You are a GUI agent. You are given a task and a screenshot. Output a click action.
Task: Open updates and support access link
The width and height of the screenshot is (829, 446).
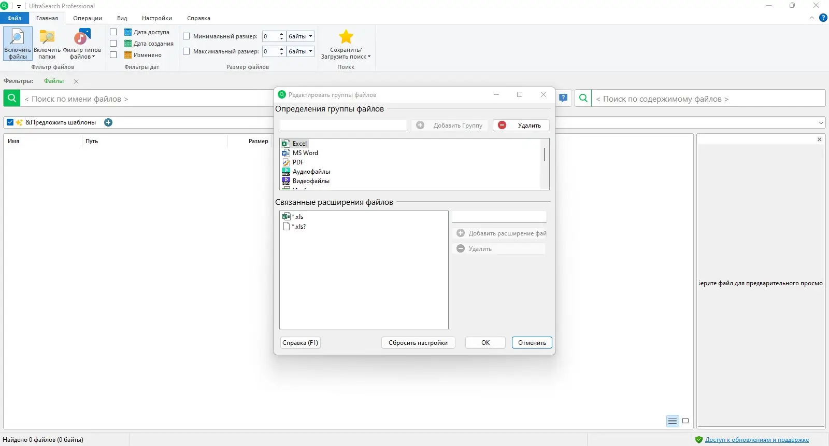click(757, 440)
